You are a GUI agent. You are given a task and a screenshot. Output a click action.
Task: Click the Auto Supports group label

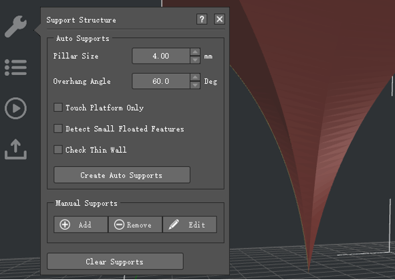(83, 38)
